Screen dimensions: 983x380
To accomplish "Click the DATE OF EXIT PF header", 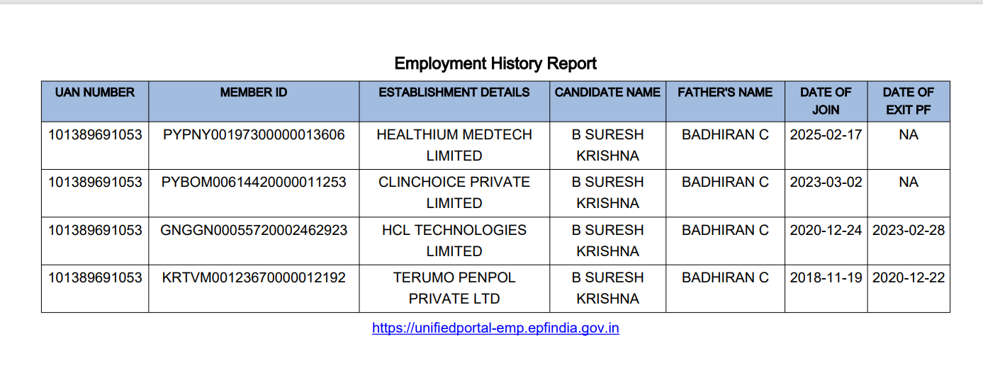I will coord(908,100).
